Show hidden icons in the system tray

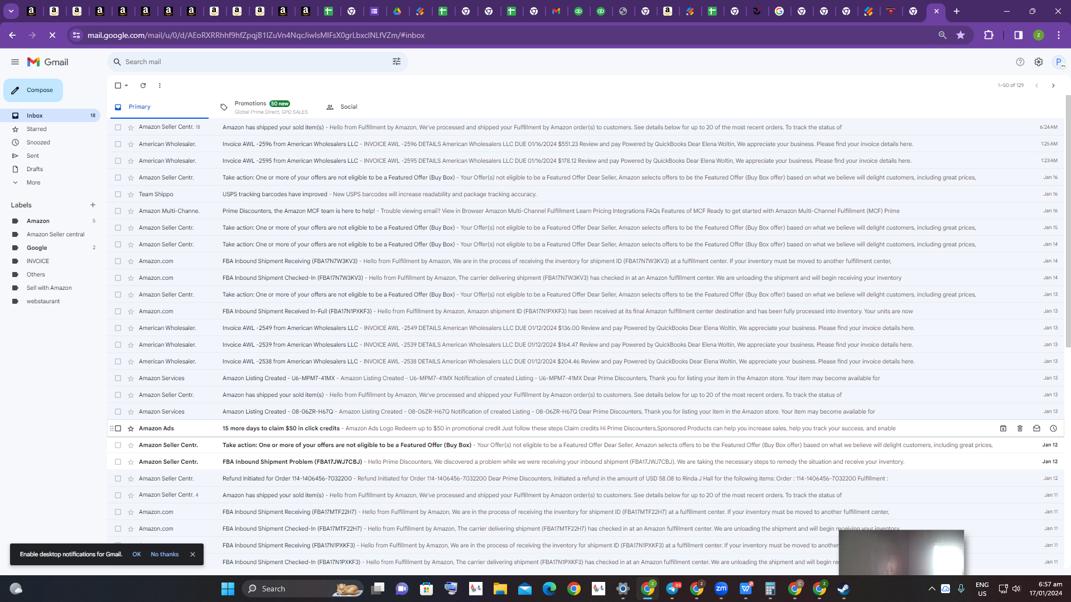pos(932,589)
